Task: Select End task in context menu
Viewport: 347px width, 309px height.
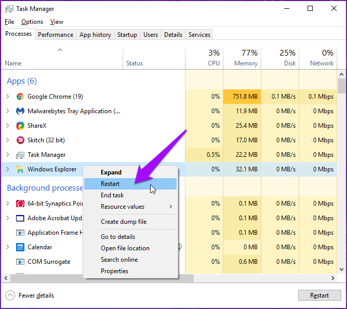Action: [112, 195]
